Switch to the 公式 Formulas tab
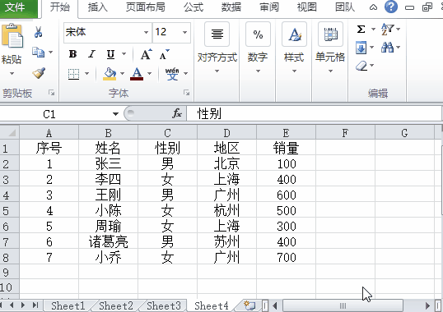This screenshot has width=443, height=312. point(194,7)
